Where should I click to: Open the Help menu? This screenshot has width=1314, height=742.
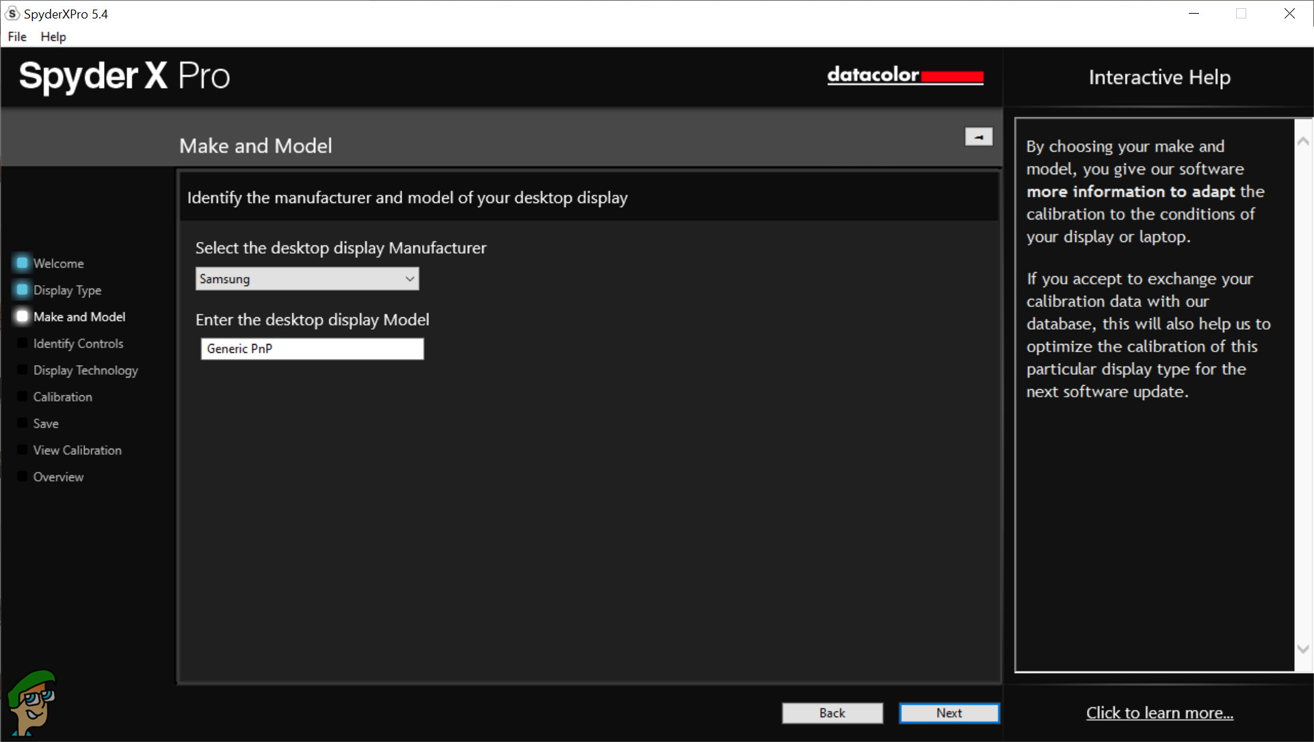pyautogui.click(x=53, y=37)
